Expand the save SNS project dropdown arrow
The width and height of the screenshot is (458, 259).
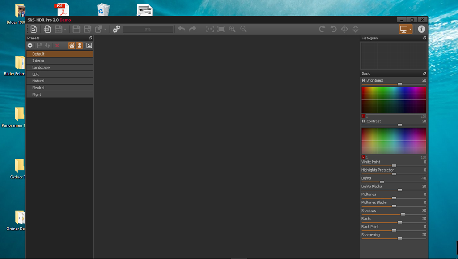tap(65, 30)
